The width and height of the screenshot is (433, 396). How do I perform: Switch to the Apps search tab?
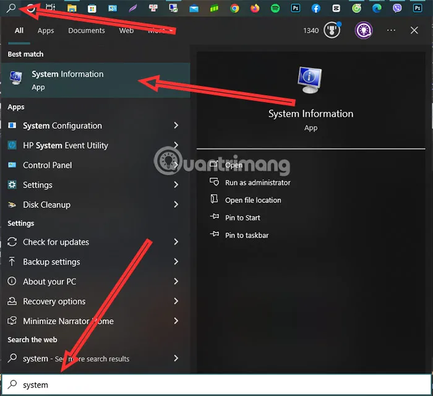(x=46, y=30)
